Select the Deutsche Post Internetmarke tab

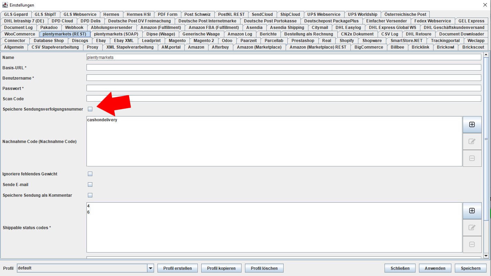(207, 21)
